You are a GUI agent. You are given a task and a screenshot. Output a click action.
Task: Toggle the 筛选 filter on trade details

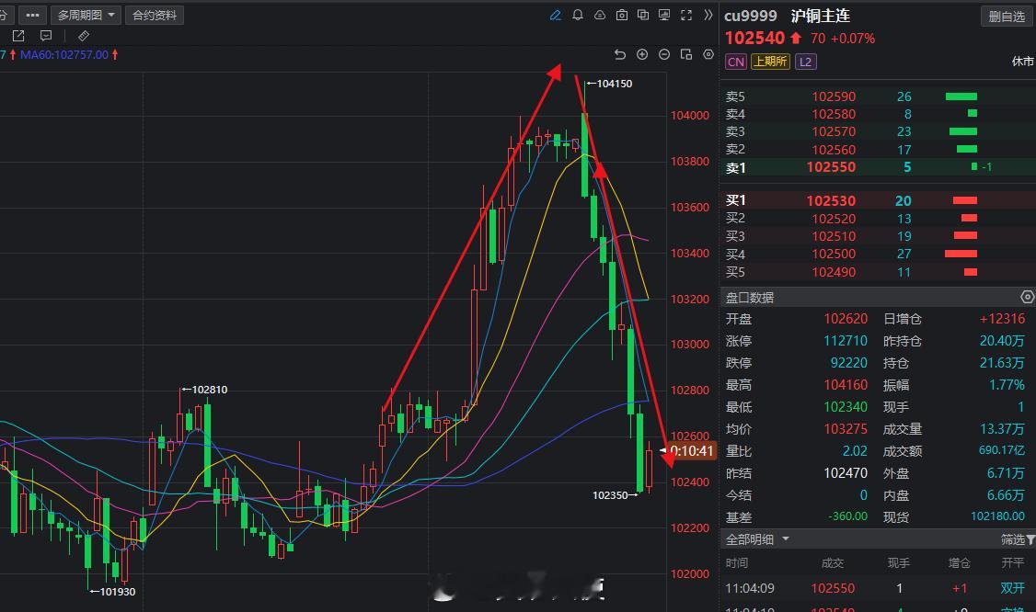pos(1013,538)
